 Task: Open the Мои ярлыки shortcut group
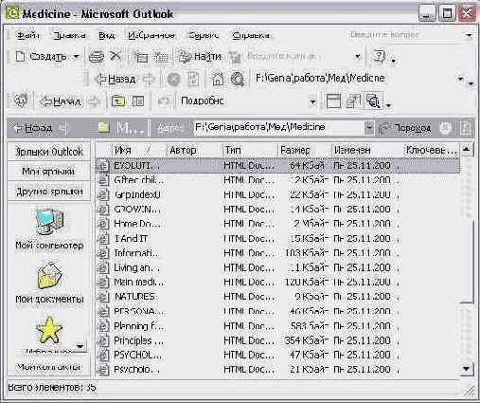[49, 172]
